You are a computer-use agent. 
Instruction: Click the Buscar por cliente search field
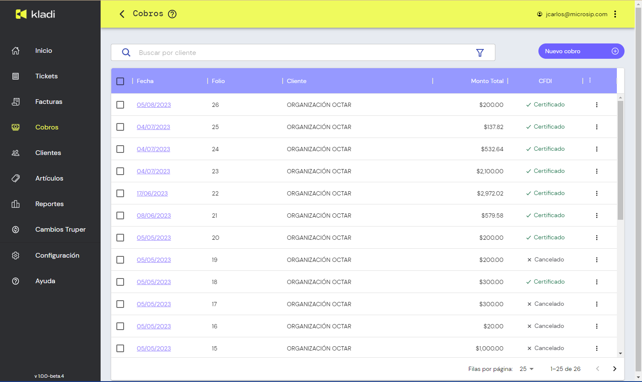298,53
